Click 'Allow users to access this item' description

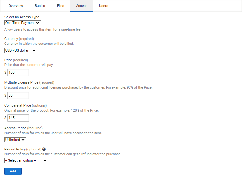(43, 29)
